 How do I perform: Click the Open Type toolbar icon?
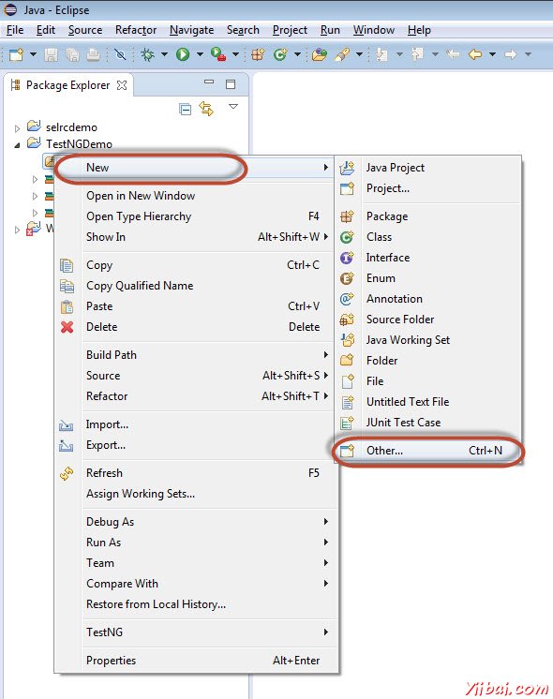coord(320,54)
